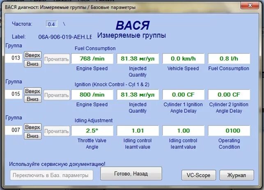
Task: Click the ВАСЯ logo heading
Action: pyautogui.click(x=133, y=25)
